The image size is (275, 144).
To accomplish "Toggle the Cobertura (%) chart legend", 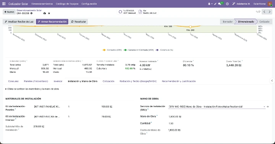I will pos(164,50).
